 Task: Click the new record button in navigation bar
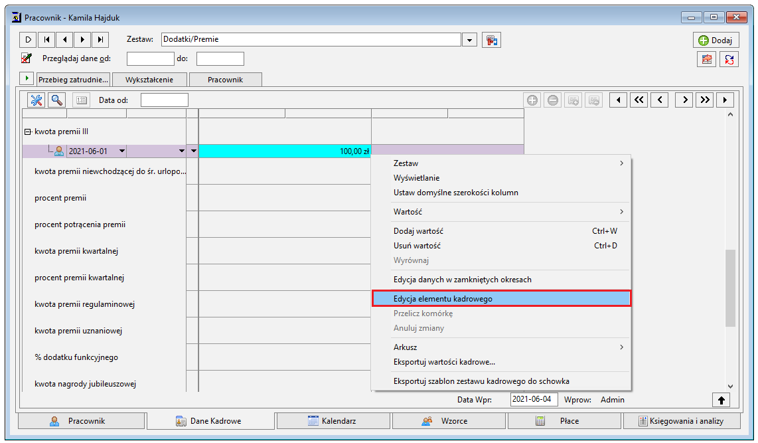click(x=28, y=40)
